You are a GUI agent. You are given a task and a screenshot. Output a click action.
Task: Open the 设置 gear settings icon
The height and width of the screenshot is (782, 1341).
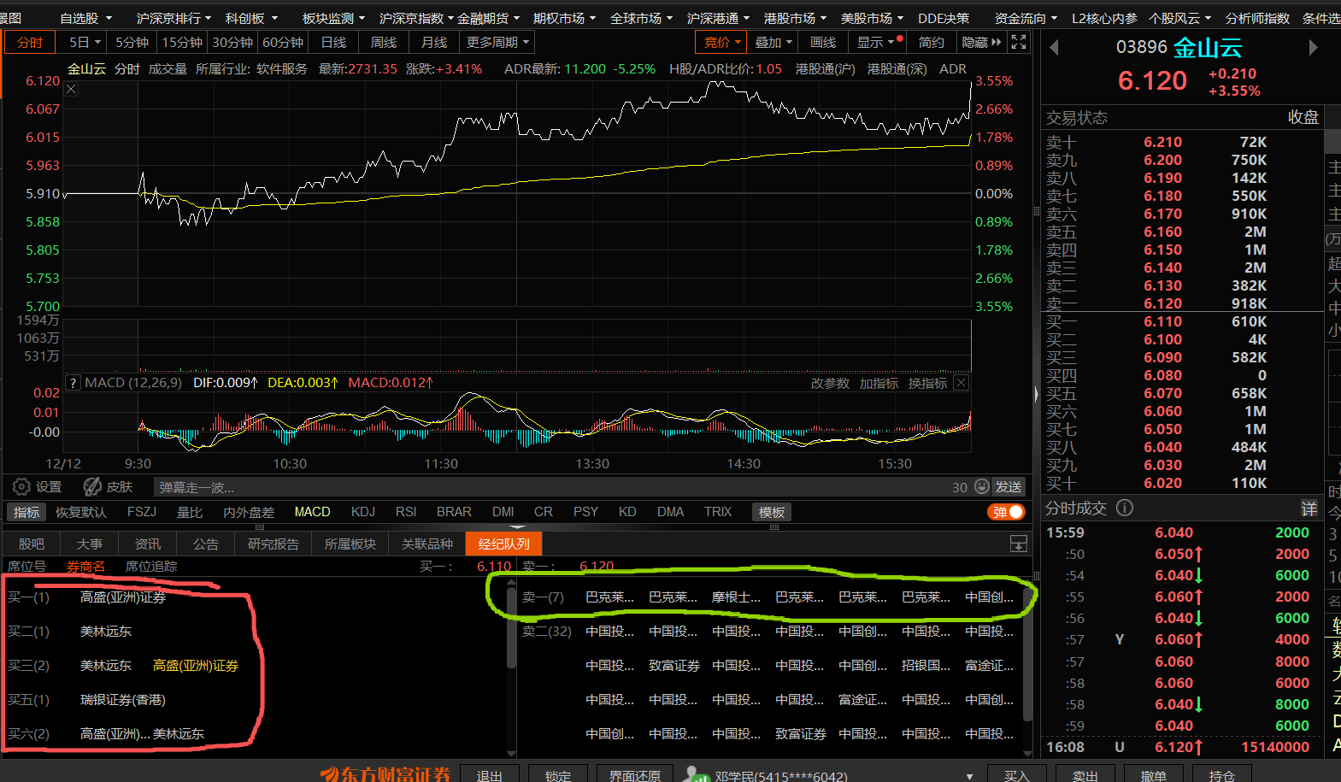(21, 487)
